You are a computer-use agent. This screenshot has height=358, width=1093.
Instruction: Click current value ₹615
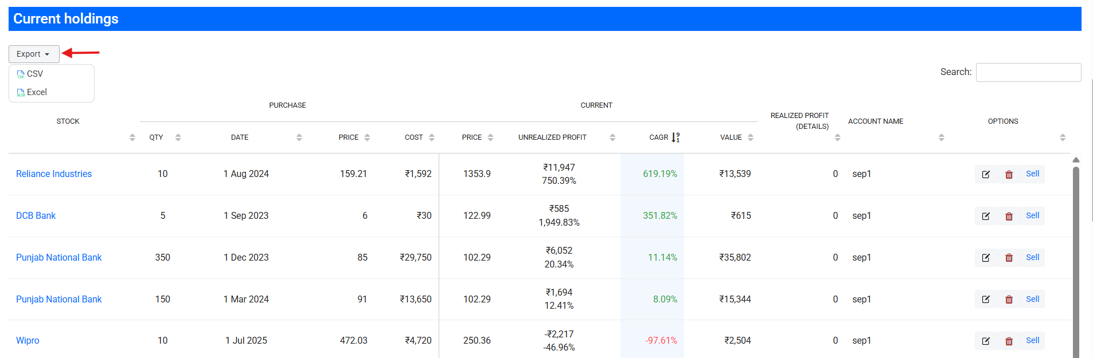[x=741, y=215]
